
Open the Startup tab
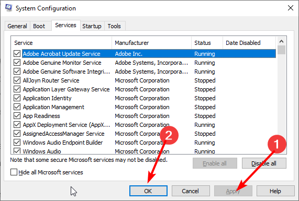point(92,26)
